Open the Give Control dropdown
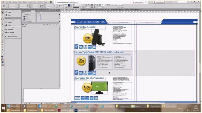This screenshot has width=202, height=113. pos(74,2)
